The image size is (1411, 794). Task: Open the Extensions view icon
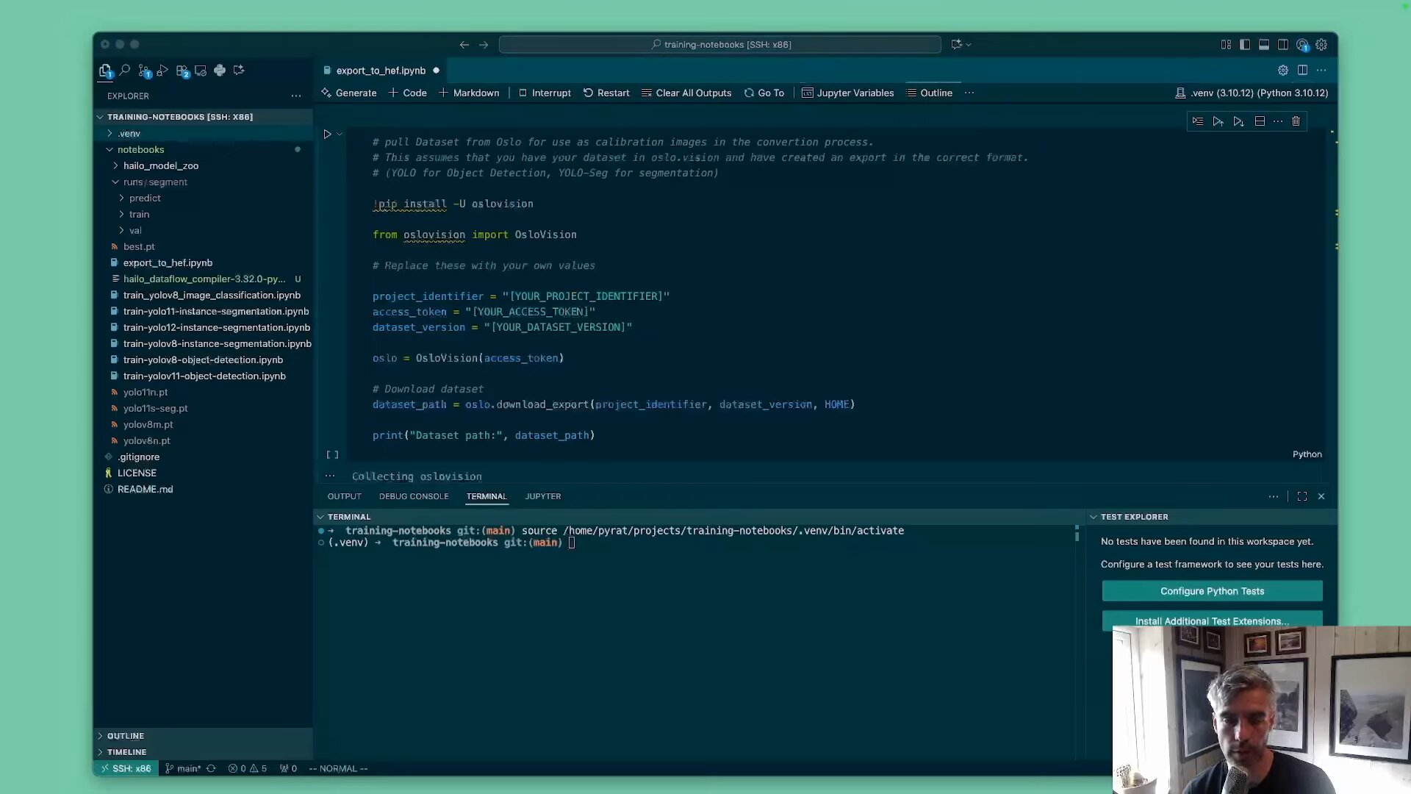[x=182, y=71]
